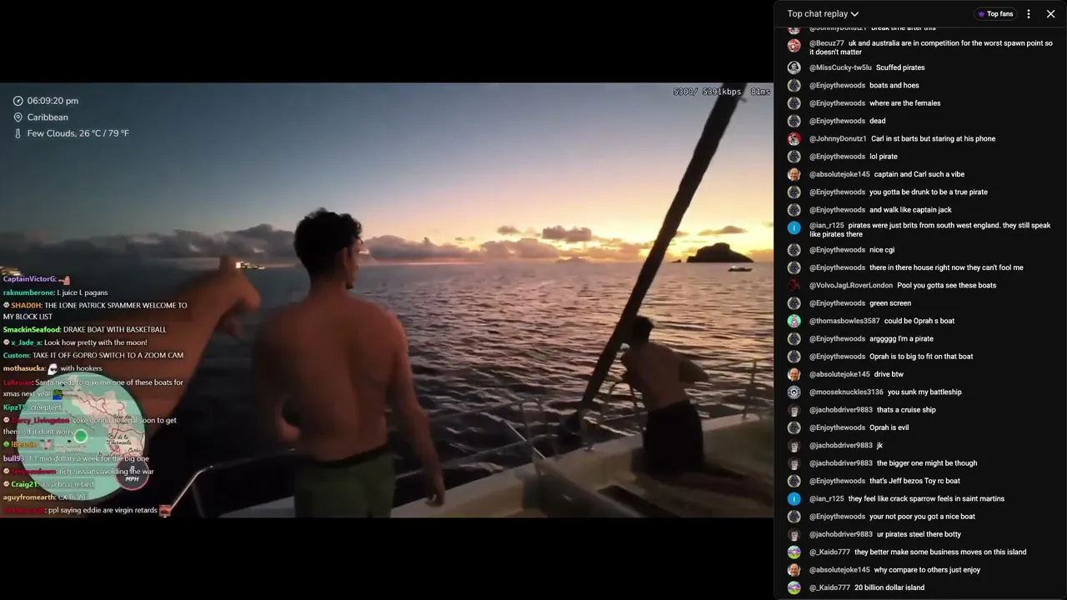Click the 'green screen' chat message
The width and height of the screenshot is (1067, 600).
pyautogui.click(x=890, y=303)
